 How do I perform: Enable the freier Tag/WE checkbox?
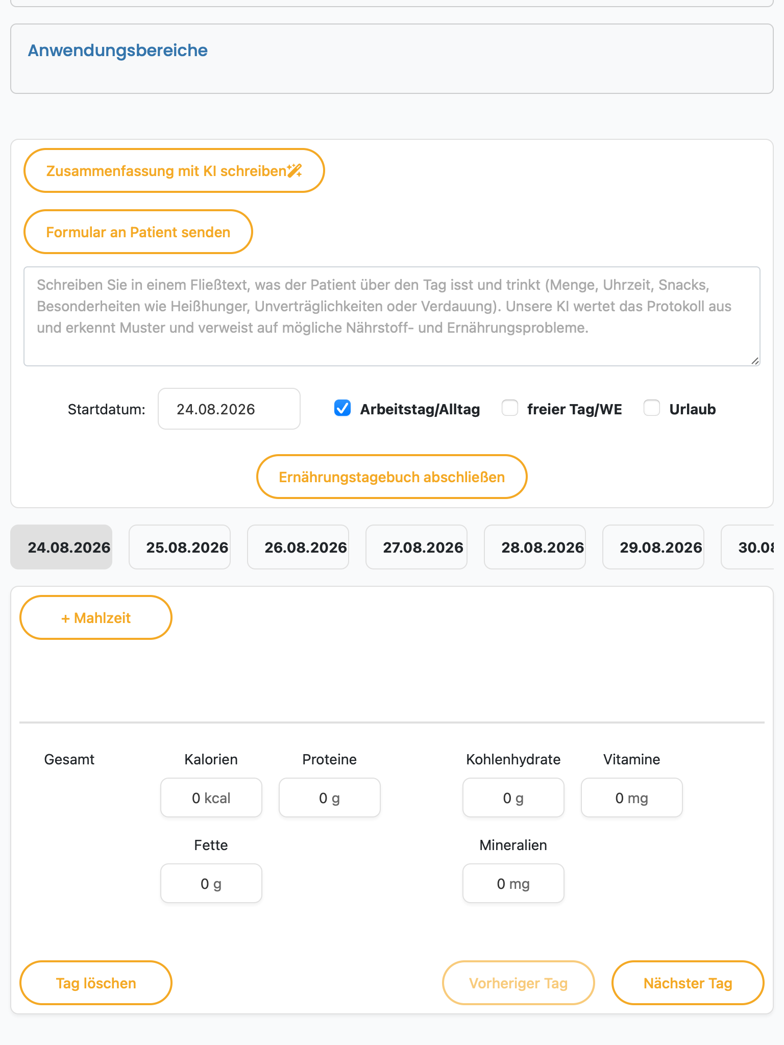point(510,408)
